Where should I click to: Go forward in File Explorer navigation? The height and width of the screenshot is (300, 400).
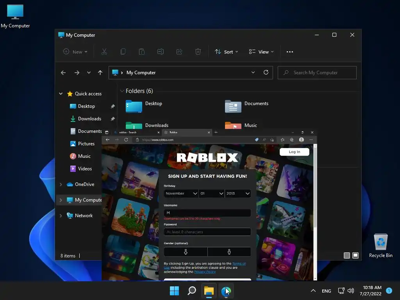pos(77,73)
